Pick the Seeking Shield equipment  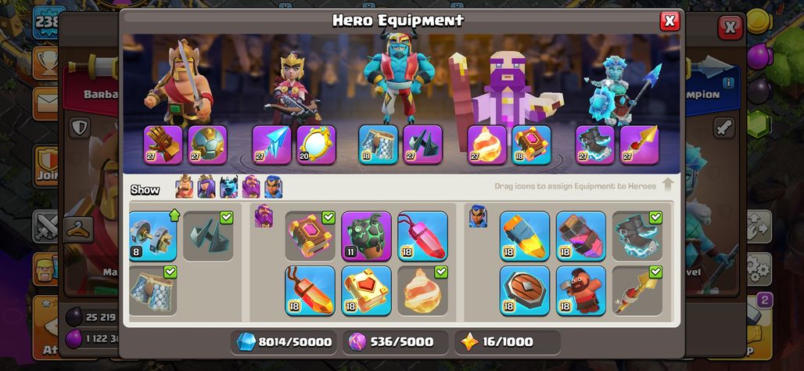point(525,290)
